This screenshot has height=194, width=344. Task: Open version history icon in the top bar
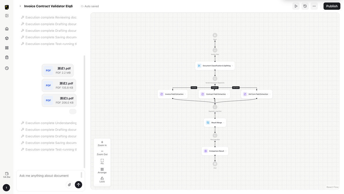click(305, 6)
